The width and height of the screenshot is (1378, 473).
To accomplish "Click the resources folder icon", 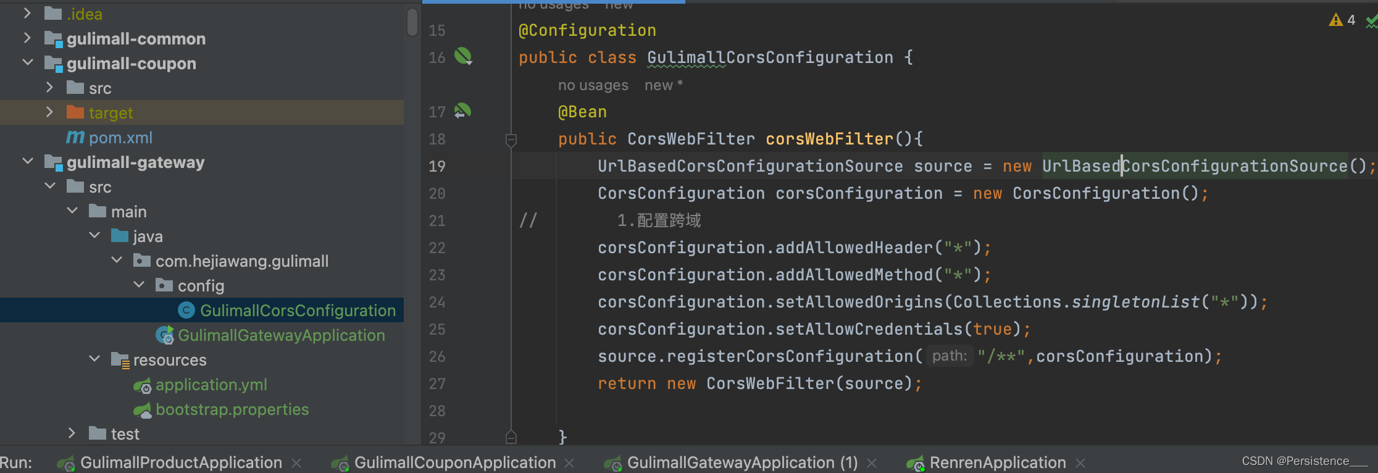I will click(x=120, y=360).
